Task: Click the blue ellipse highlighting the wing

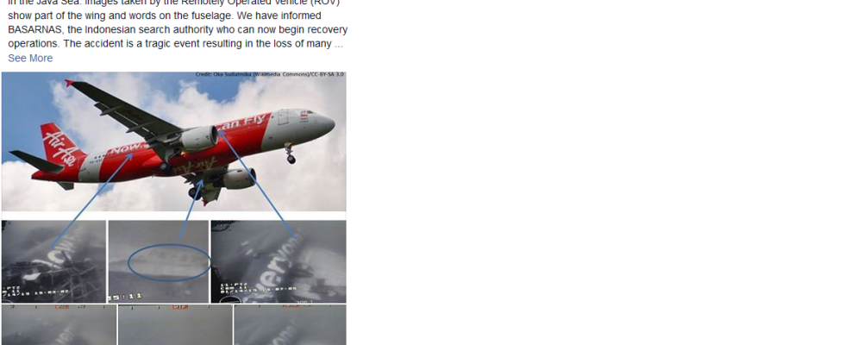Action: tap(169, 262)
